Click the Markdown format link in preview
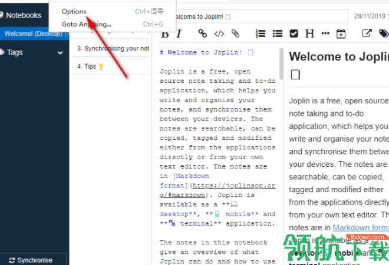 [x=361, y=227]
